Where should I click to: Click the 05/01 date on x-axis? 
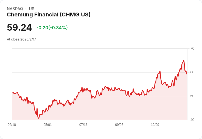pos(47,125)
